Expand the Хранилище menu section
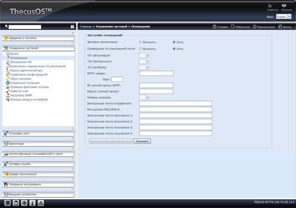Screen dimensions: 296x208 38,144
